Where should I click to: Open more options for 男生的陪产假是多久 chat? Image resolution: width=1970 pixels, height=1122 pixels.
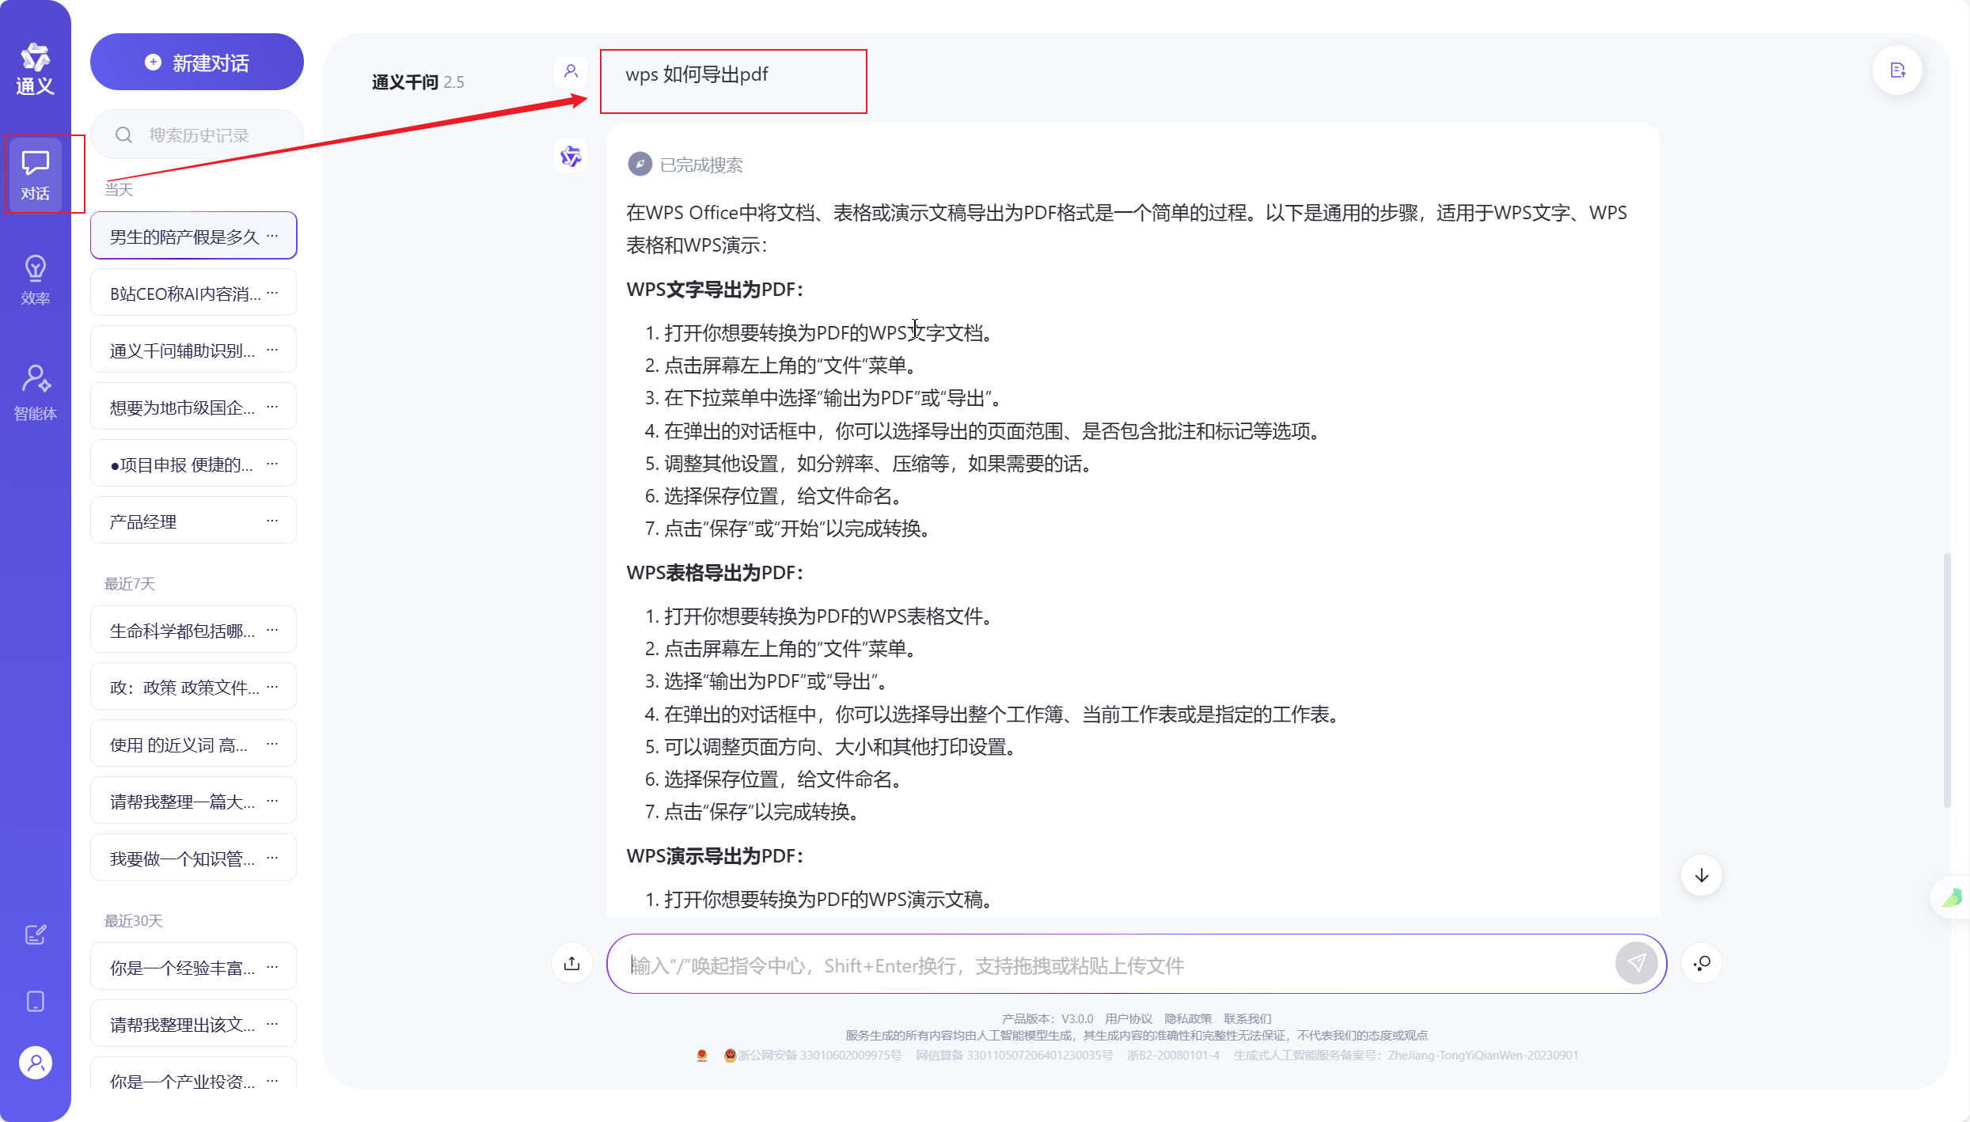(x=272, y=236)
